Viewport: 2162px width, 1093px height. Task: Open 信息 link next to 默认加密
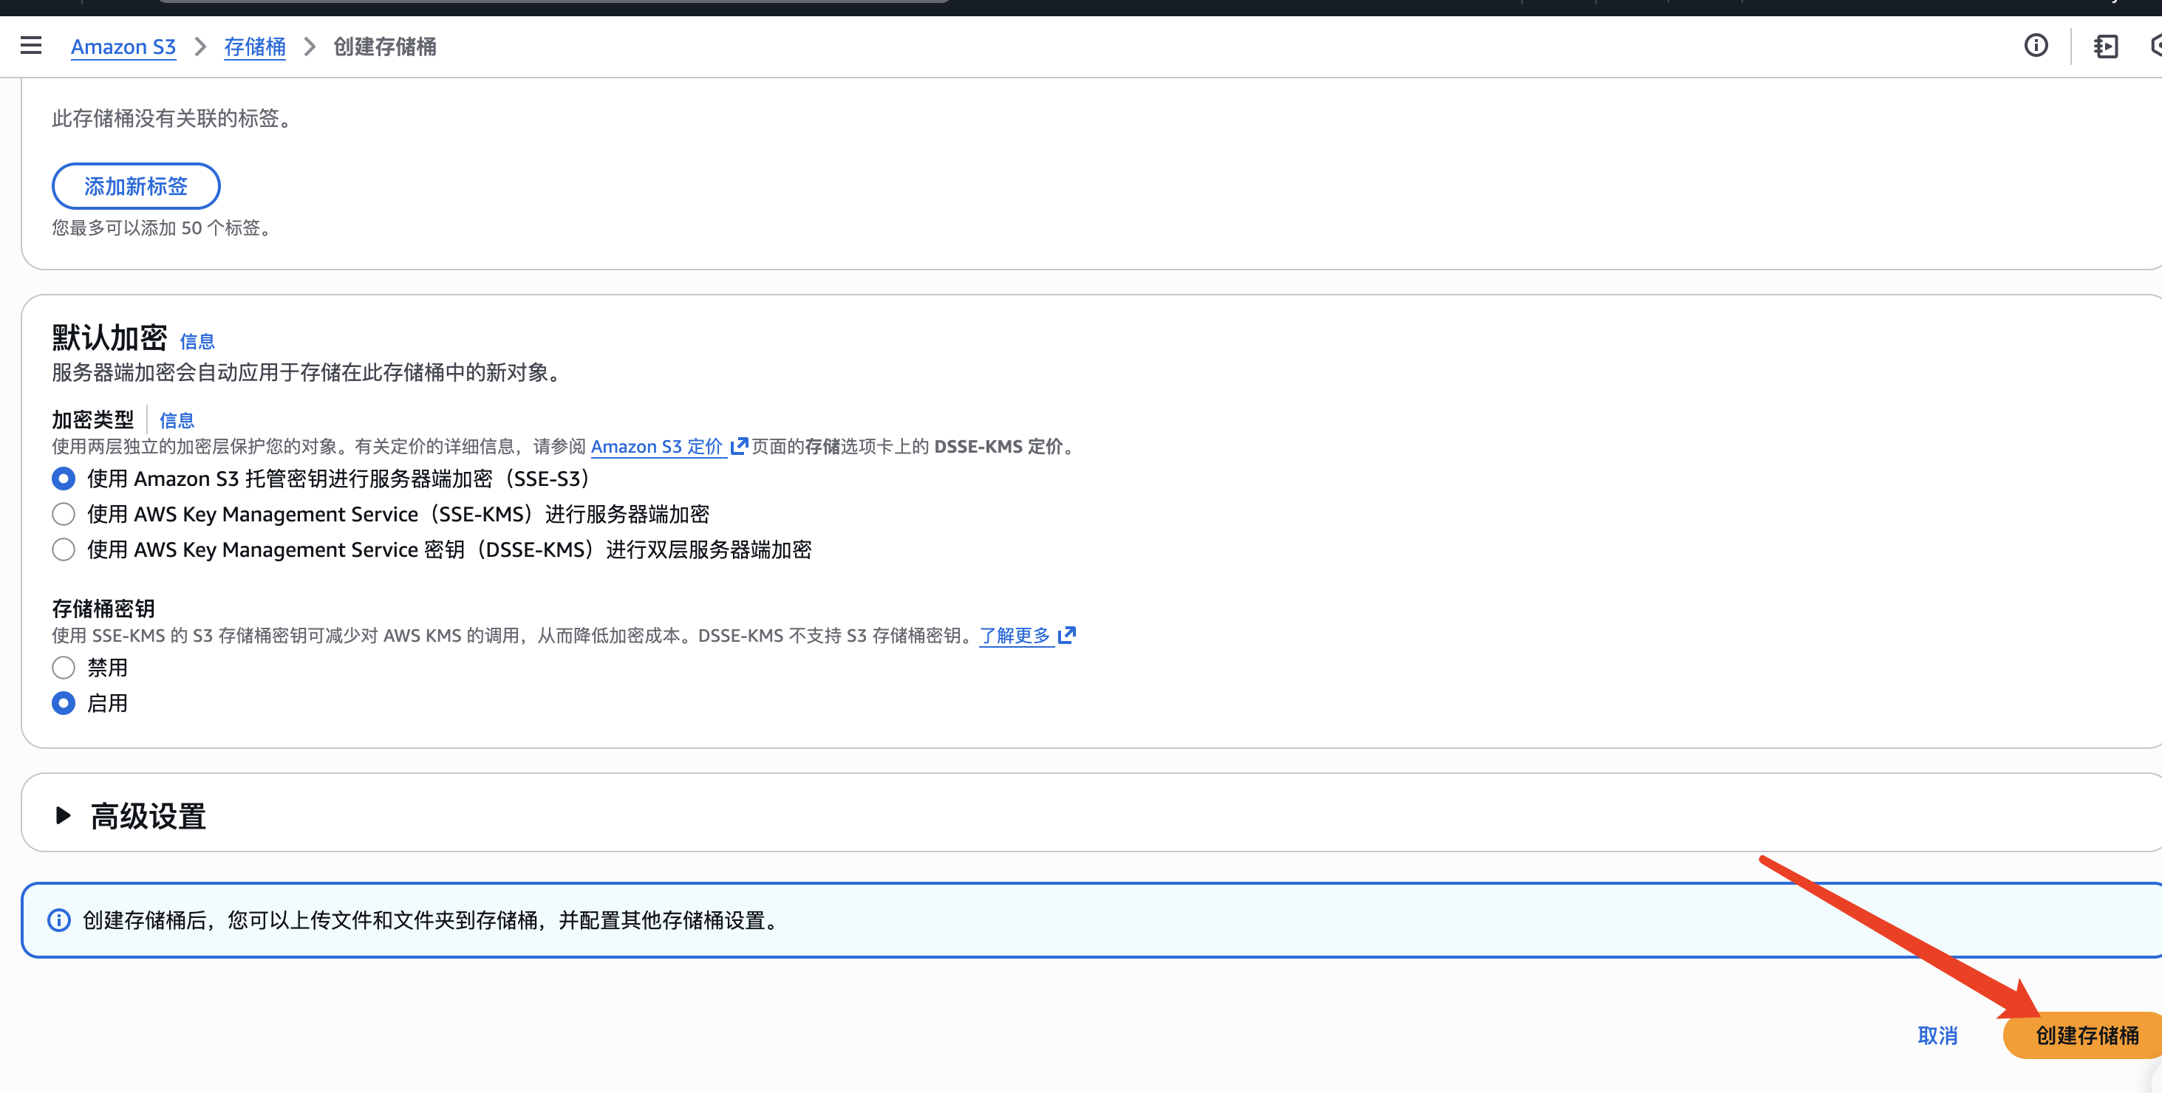(x=197, y=341)
